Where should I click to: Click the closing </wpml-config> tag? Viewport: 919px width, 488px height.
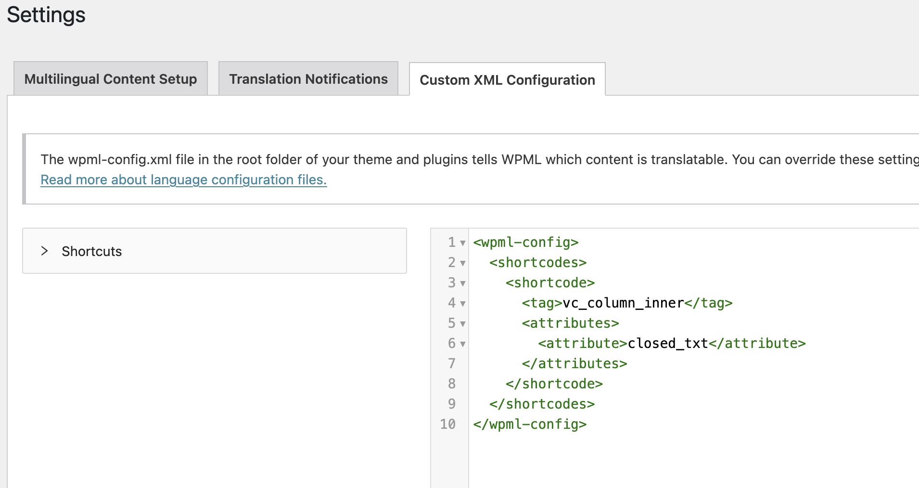pos(530,424)
